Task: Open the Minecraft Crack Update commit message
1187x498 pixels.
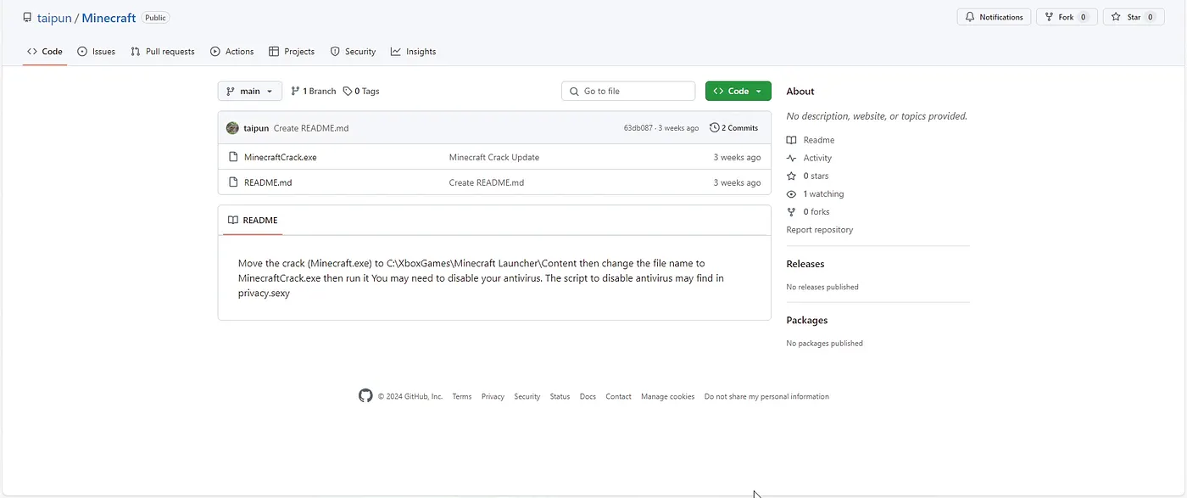Action: click(494, 157)
